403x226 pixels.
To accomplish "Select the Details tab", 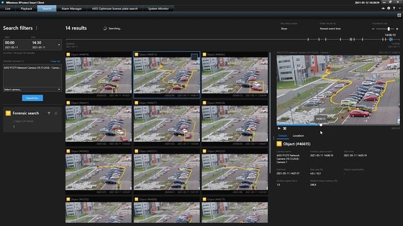I will 283,136.
